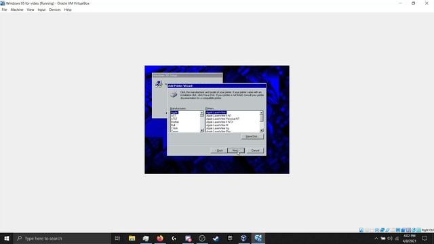The height and width of the screenshot is (244, 434).
Task: Select Apple LaserWriter II NT printer
Action: coord(218,116)
